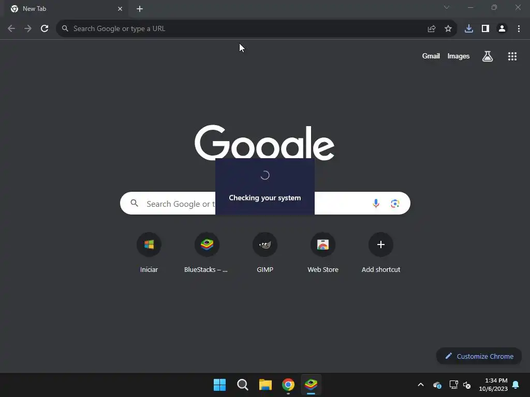
Task: Bookmark this tab with the star icon
Action: click(448, 29)
